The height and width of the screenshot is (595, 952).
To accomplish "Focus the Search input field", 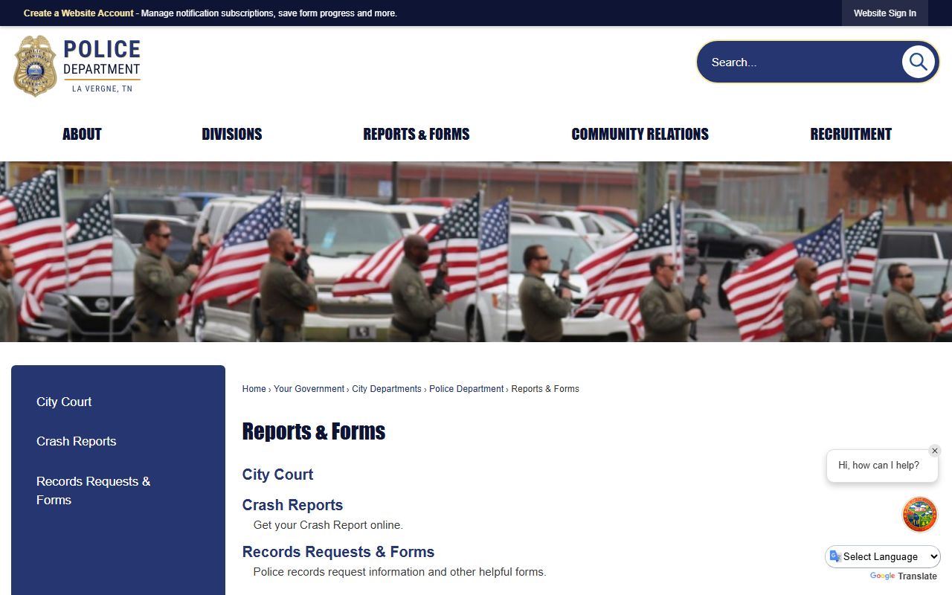I will [800, 62].
